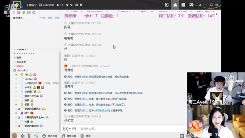Expand the red 茶话会 channel
Image resolution: width=245 pixels, height=138 pixels.
(20, 66)
